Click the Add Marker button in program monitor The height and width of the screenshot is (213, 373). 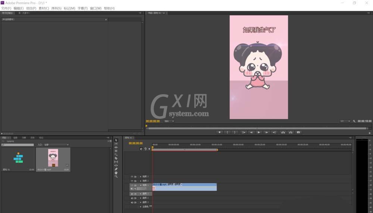[220, 133]
